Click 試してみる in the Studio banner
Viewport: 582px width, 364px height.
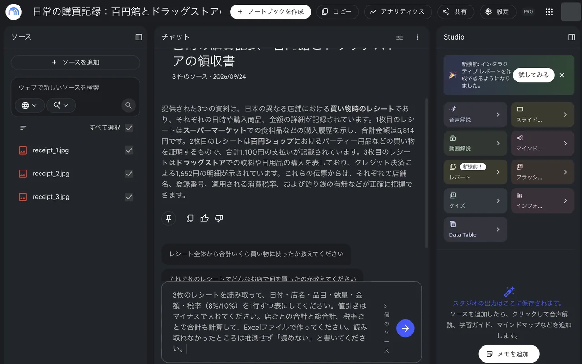534,75
